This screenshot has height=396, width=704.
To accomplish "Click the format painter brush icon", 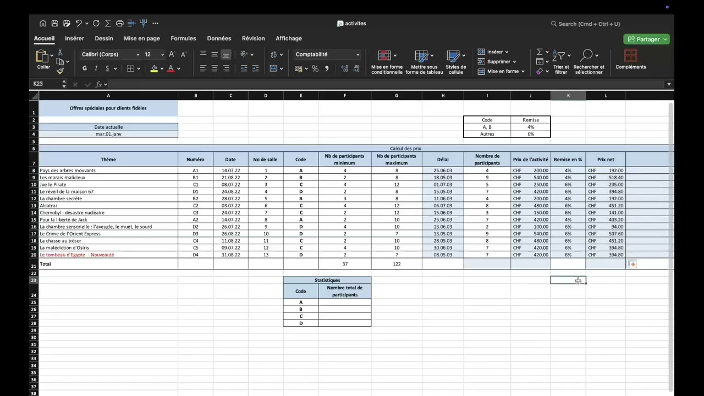I will (60, 71).
